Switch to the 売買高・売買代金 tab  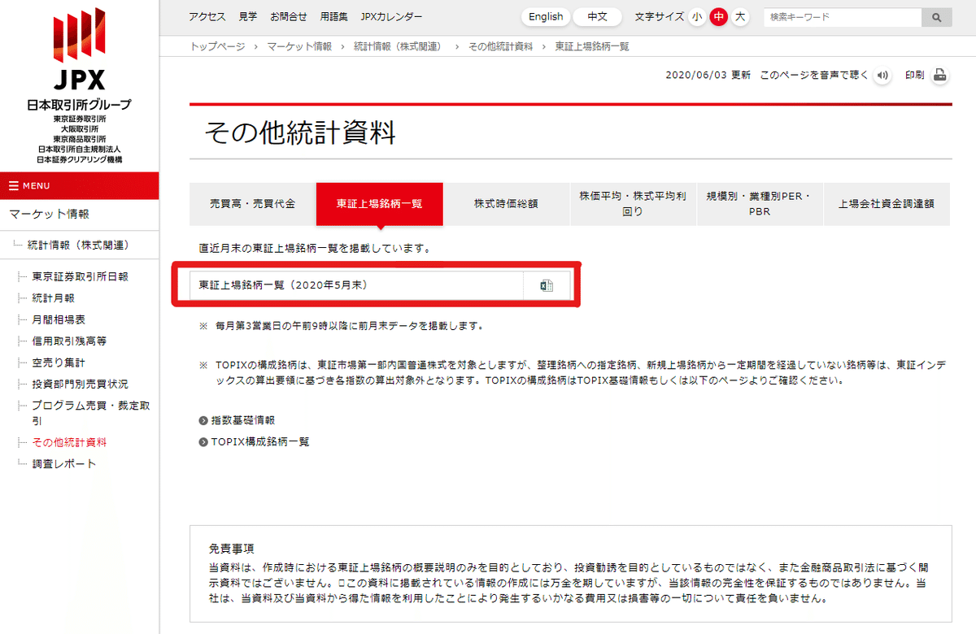(x=252, y=204)
